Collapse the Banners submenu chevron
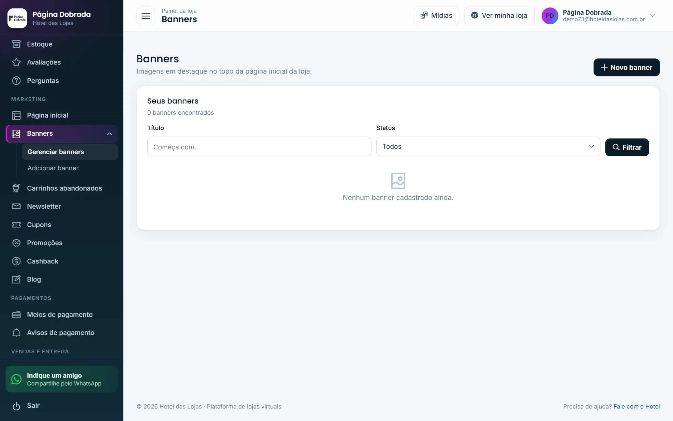This screenshot has width=673, height=421. [110, 134]
